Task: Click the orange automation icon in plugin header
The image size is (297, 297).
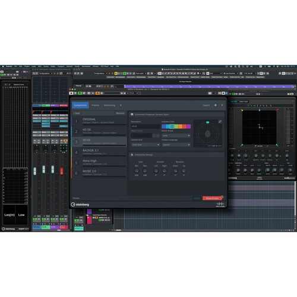Action: (x=97, y=93)
